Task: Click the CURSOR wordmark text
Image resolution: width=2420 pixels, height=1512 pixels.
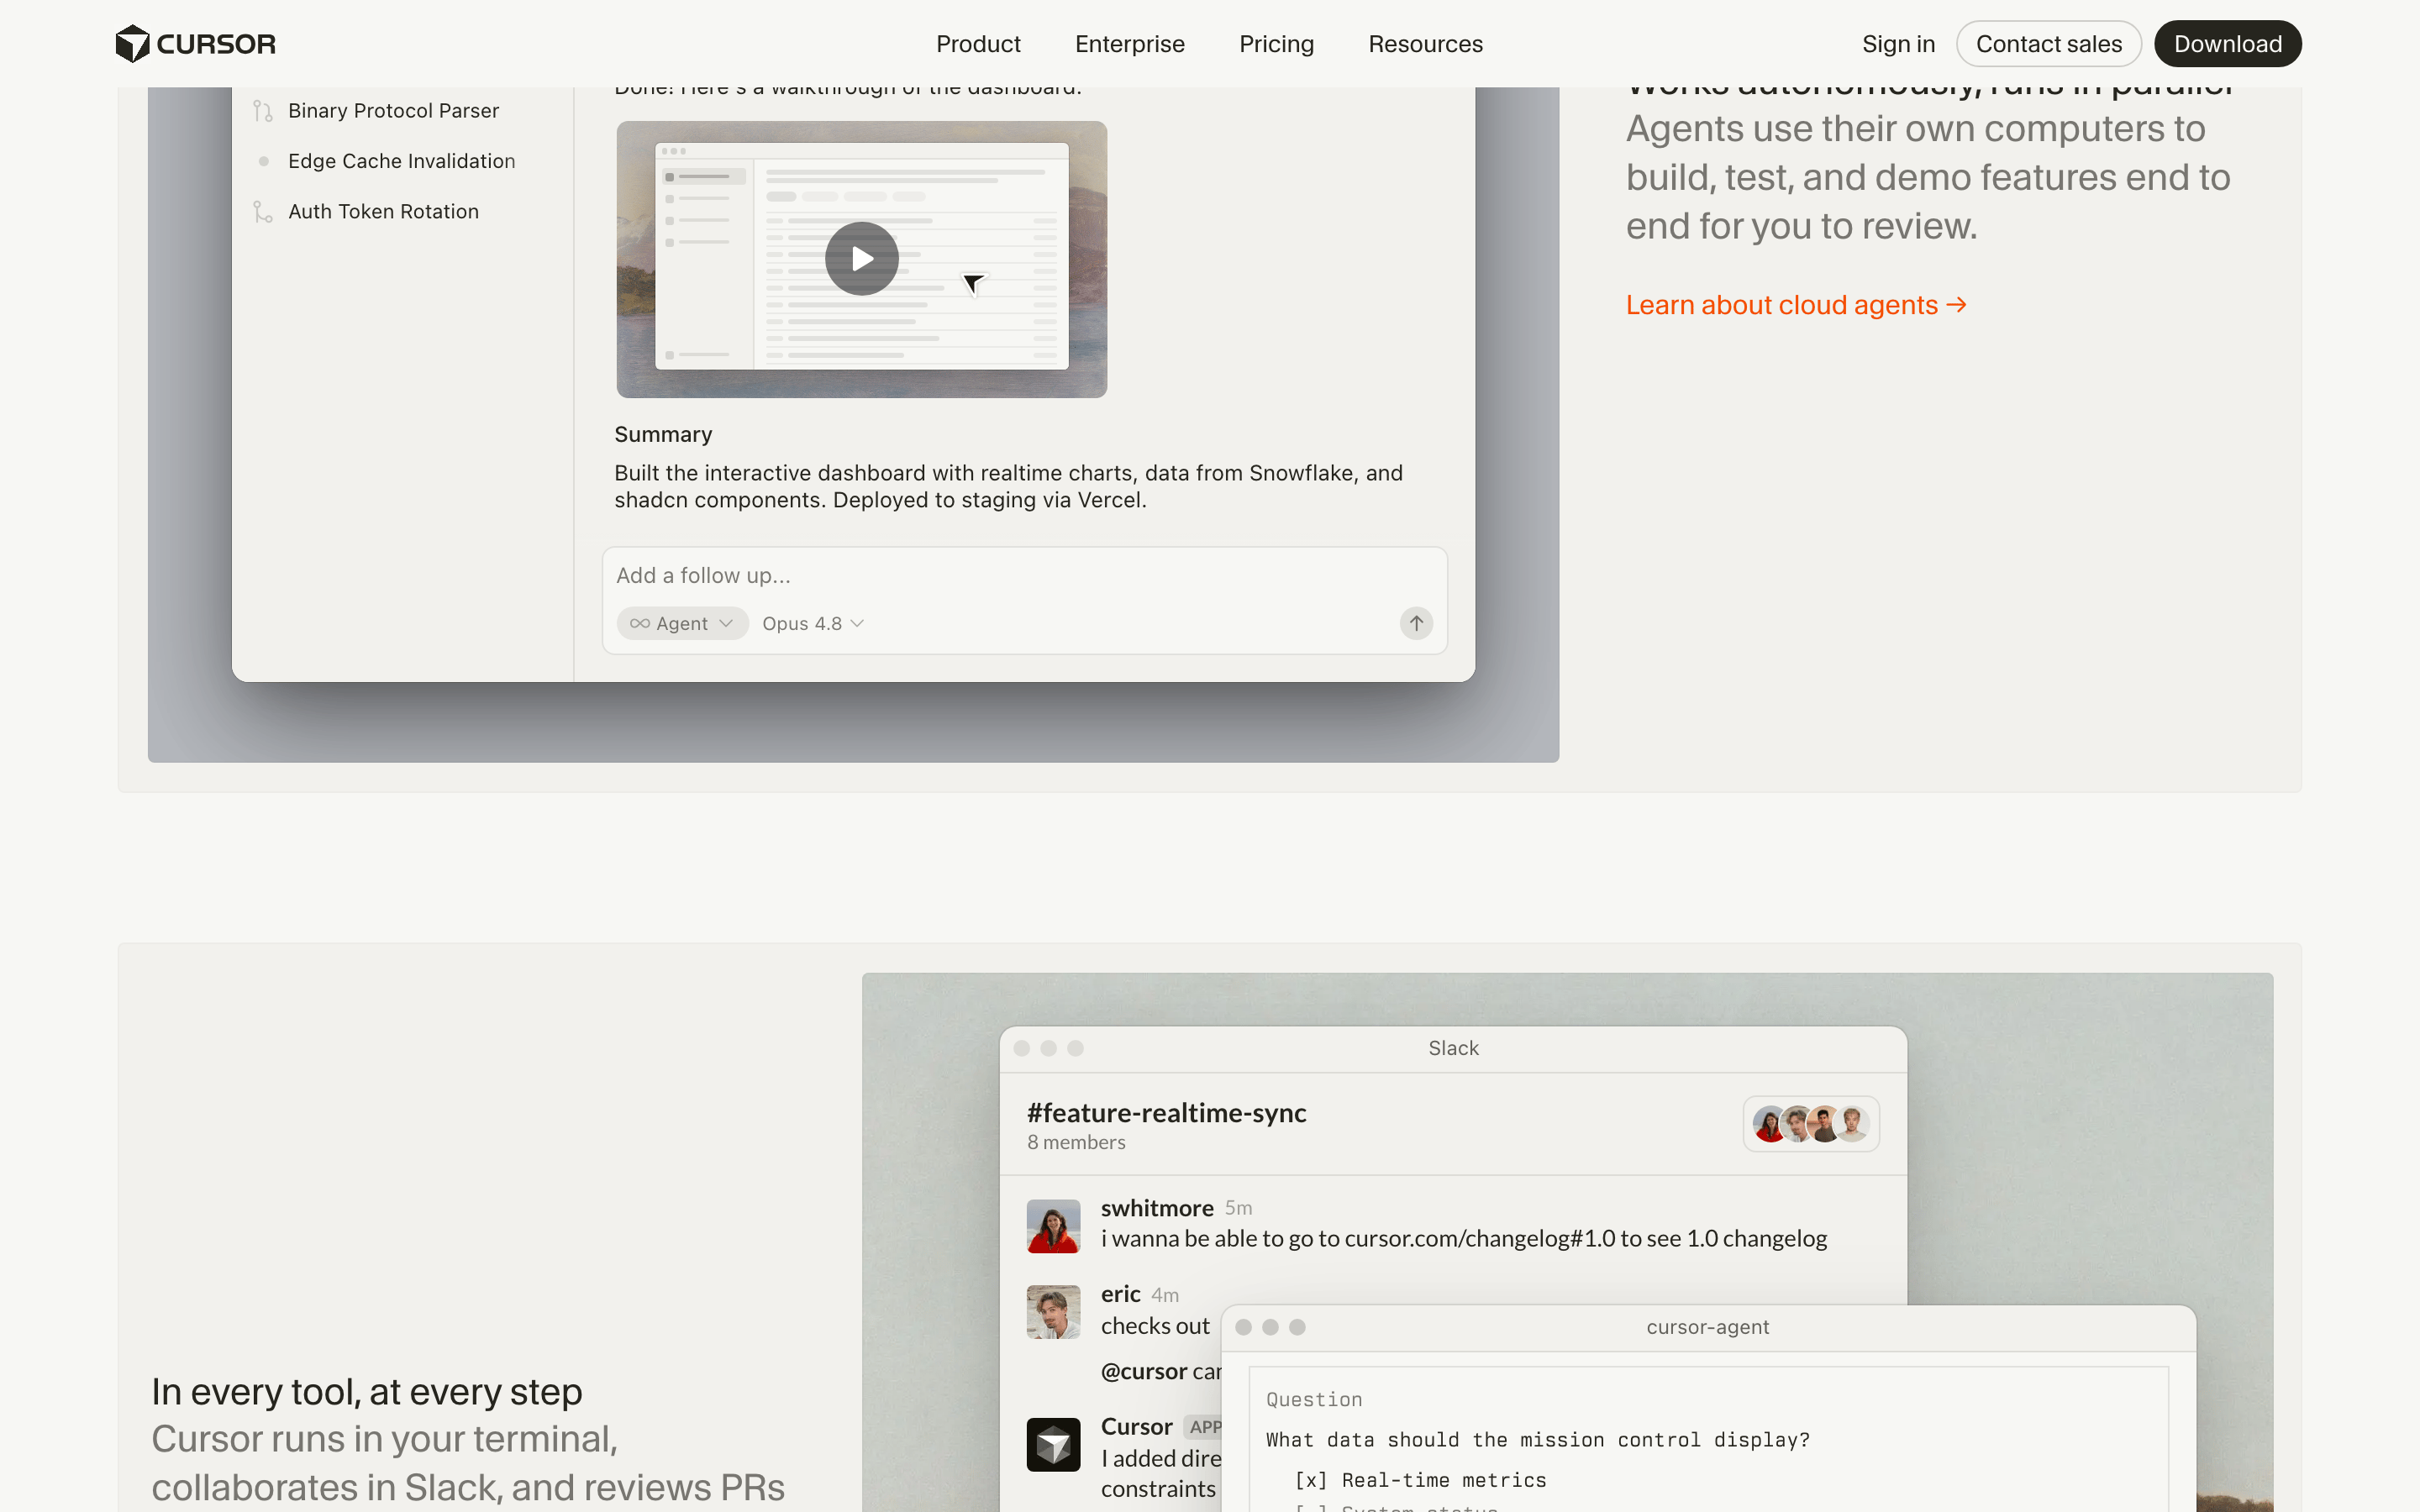Action: (x=216, y=44)
